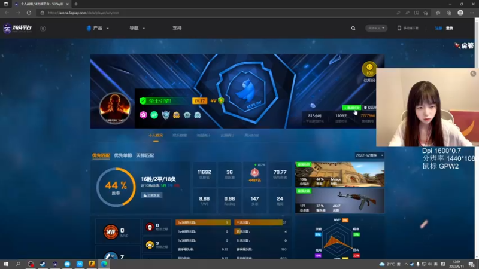Open the browser profile avatar

pos(460,13)
